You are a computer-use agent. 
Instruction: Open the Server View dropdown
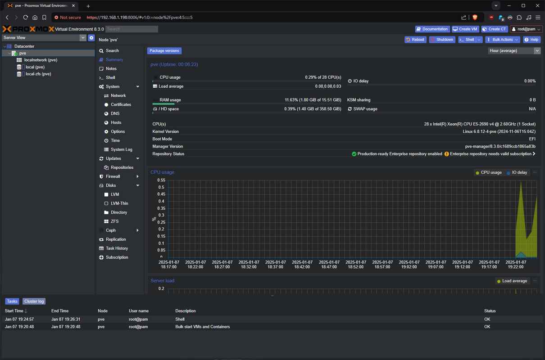pyautogui.click(x=83, y=38)
